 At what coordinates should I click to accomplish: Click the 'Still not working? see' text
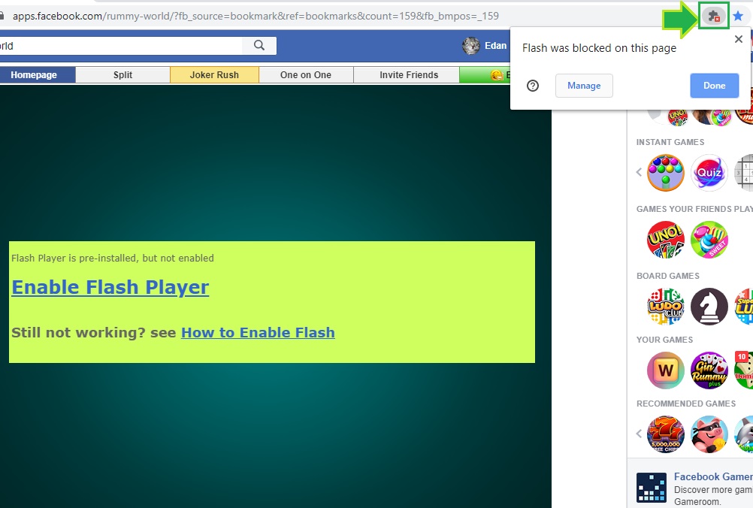coord(94,332)
